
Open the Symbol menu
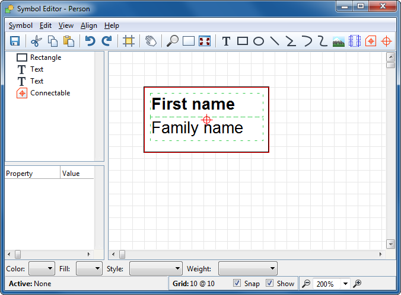(21, 25)
